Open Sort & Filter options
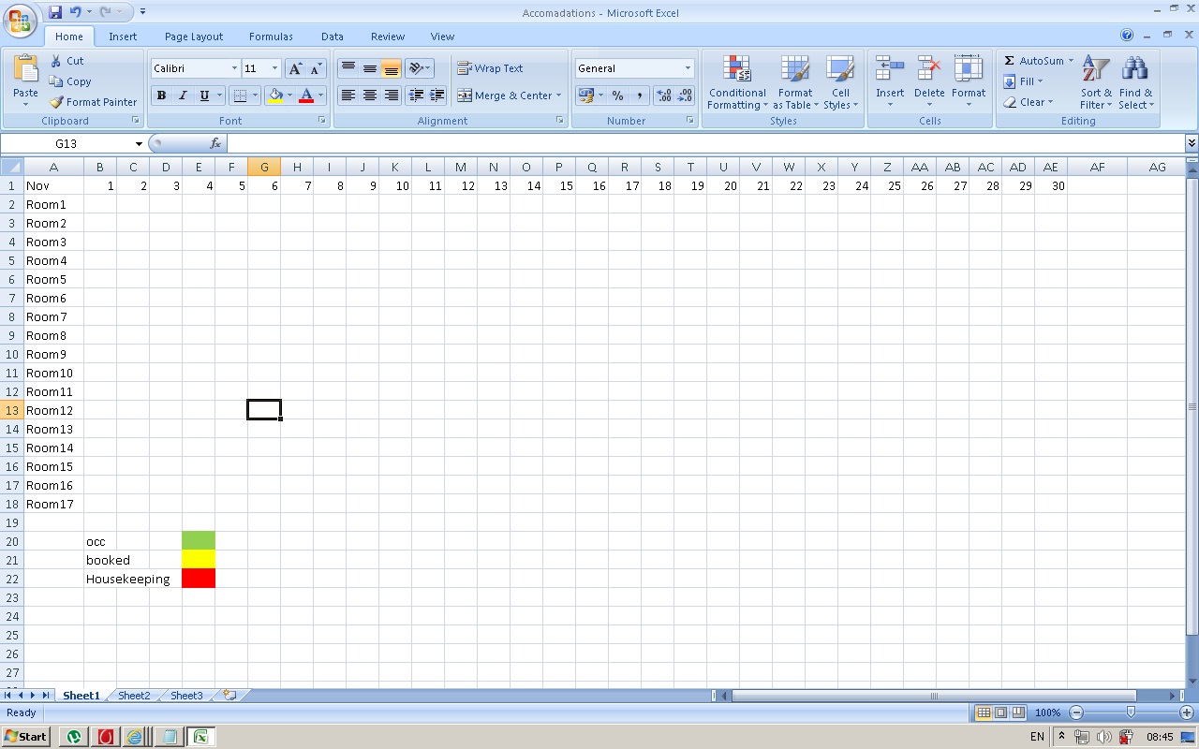The height and width of the screenshot is (749, 1199). point(1096,82)
